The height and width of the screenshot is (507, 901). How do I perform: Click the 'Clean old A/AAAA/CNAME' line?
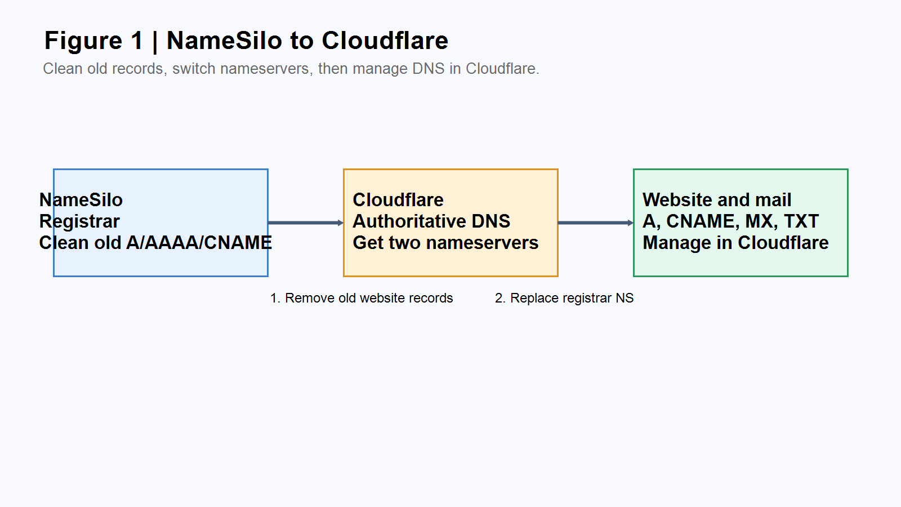(x=155, y=243)
